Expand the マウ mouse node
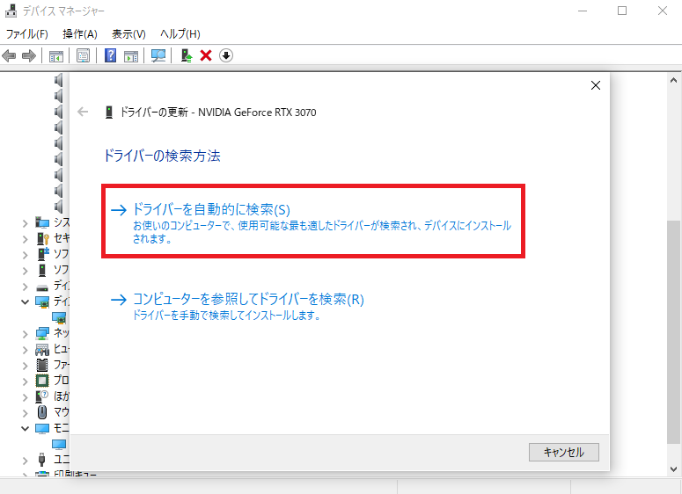 pos(26,413)
